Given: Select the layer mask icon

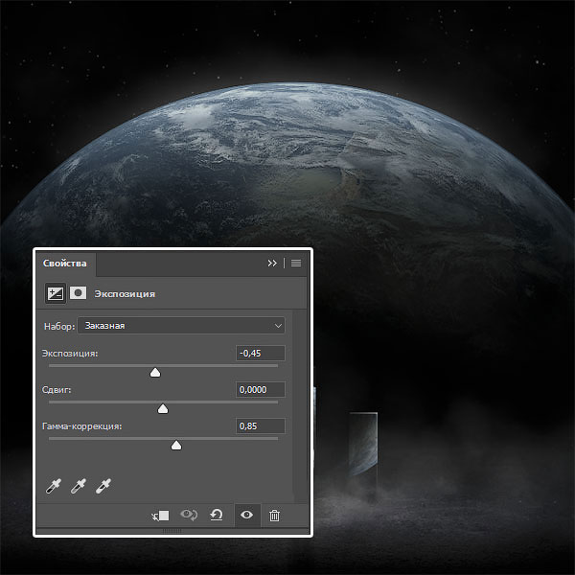Looking at the screenshot, I should tap(79, 293).
